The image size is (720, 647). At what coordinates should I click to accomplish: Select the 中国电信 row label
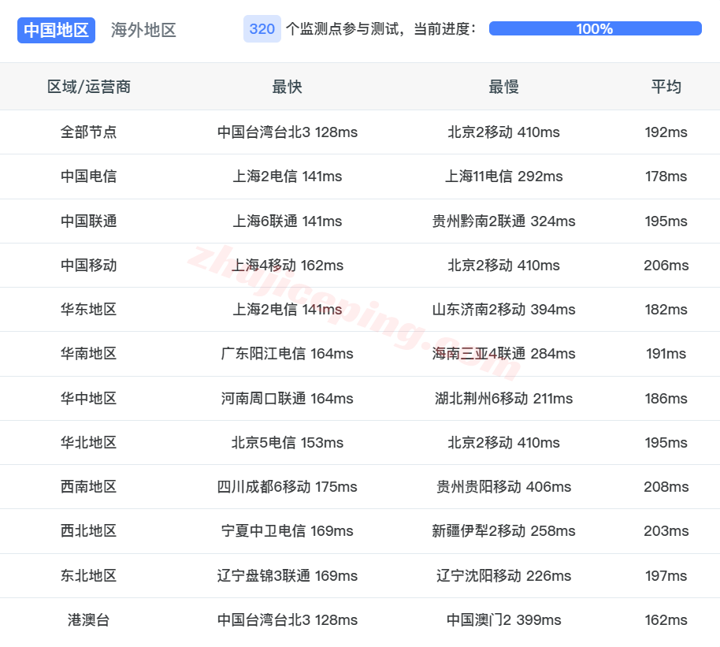(89, 176)
